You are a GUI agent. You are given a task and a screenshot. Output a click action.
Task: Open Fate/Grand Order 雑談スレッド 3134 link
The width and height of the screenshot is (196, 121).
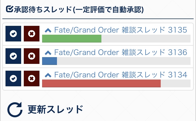point(120,75)
